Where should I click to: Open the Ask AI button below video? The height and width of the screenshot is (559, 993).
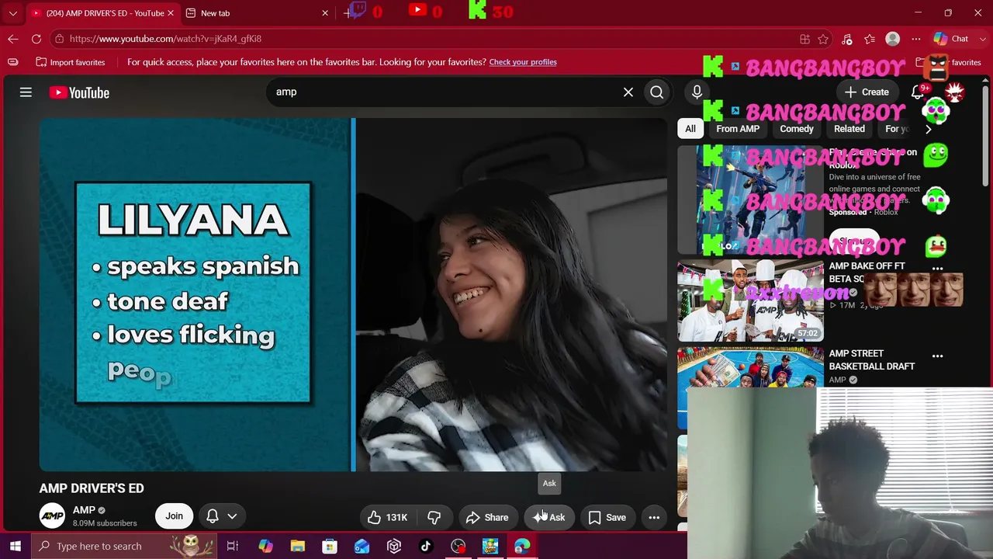click(549, 517)
